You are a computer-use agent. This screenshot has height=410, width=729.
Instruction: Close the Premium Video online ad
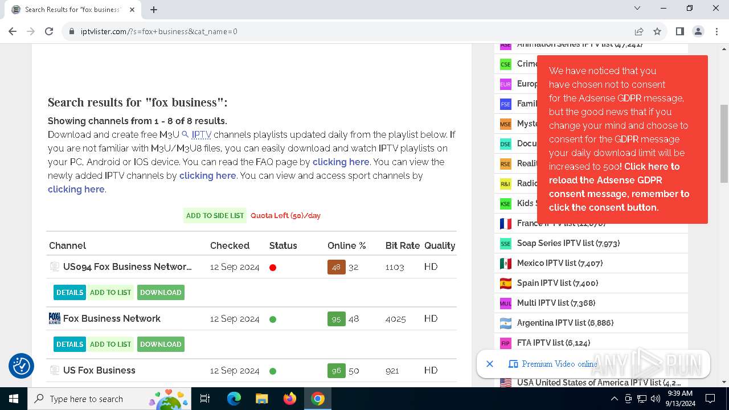[490, 364]
